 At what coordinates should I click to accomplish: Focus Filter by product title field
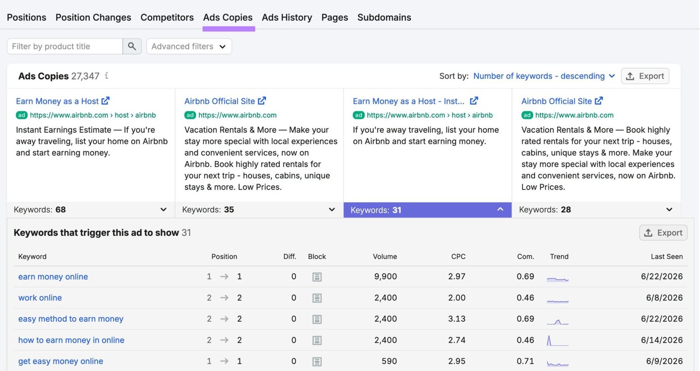(x=65, y=46)
